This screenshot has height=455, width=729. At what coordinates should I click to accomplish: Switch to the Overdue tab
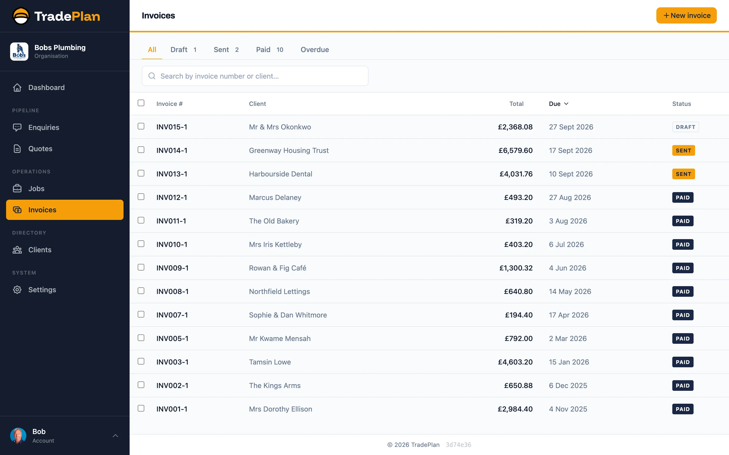coord(315,50)
